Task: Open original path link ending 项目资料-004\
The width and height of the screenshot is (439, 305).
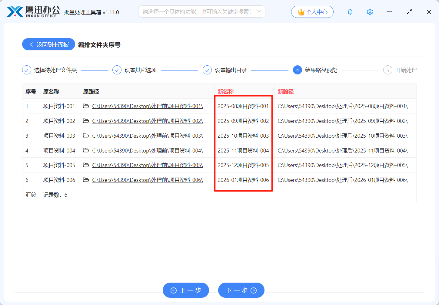Action: point(148,150)
